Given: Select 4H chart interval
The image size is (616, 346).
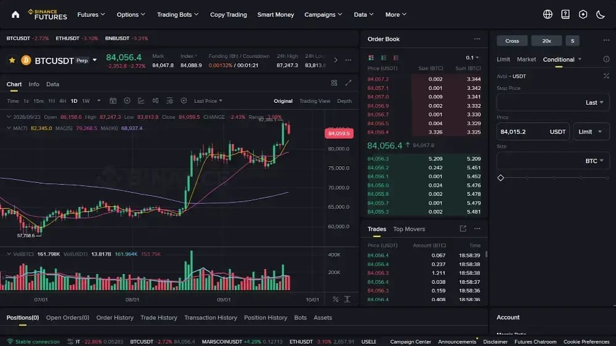Looking at the screenshot, I should [62, 101].
